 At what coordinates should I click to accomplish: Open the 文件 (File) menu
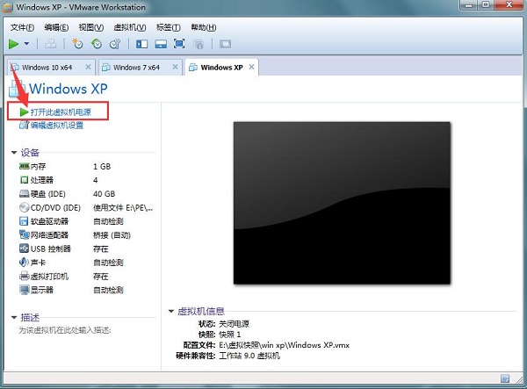[21, 27]
